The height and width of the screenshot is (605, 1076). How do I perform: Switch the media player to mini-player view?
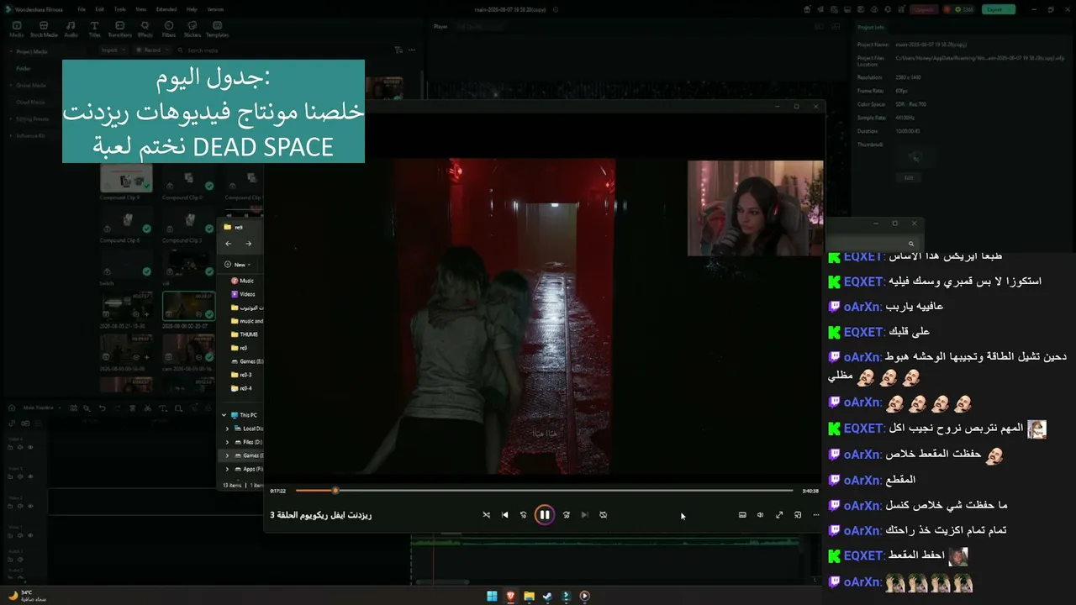798,515
